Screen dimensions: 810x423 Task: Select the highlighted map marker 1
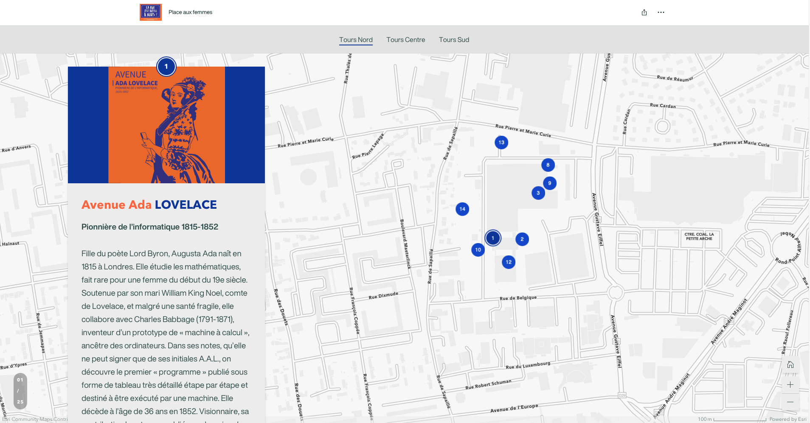click(493, 238)
